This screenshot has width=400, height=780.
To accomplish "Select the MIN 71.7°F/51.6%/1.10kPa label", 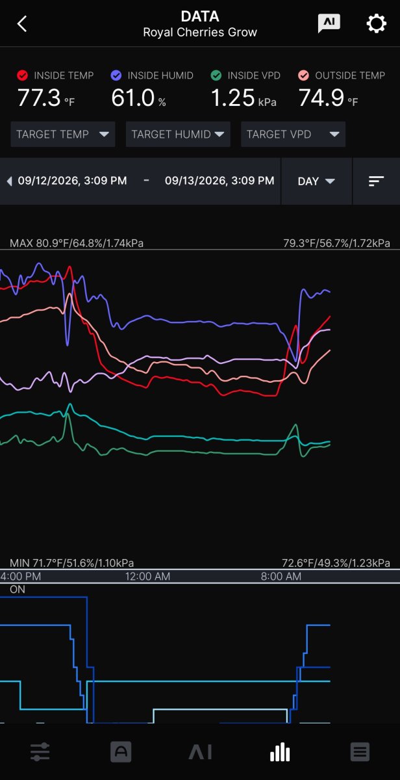I will pos(72,562).
